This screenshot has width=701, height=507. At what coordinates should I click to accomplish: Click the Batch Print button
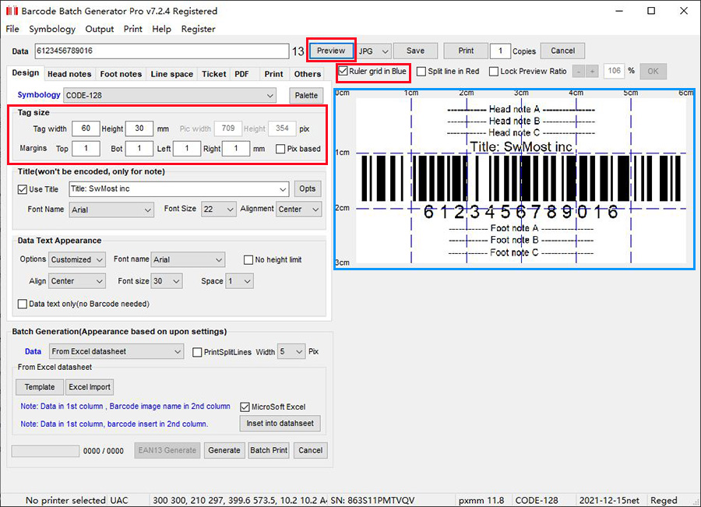(269, 451)
